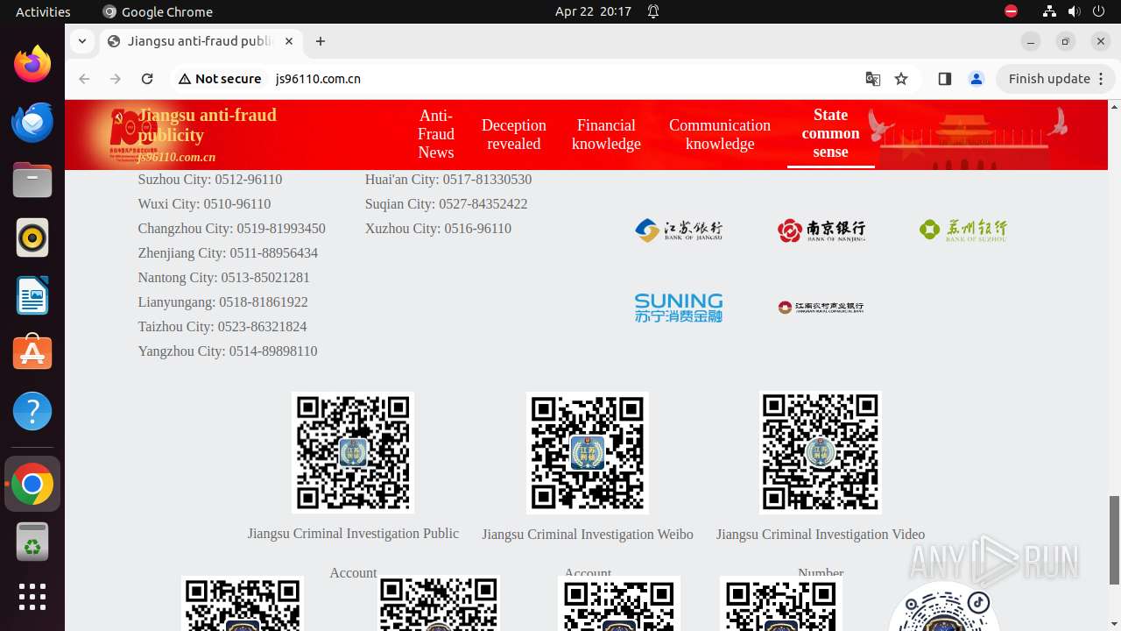This screenshot has height=631, width=1121.
Task: Click the Bank of Nanjing logo
Action: click(x=821, y=230)
